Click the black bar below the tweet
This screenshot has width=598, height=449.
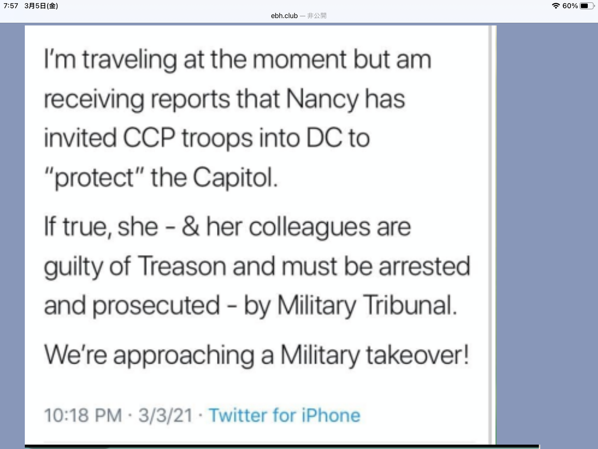tap(280, 447)
